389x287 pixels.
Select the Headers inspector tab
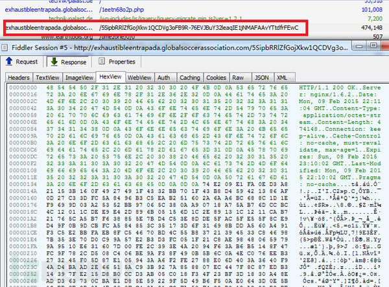(19, 78)
